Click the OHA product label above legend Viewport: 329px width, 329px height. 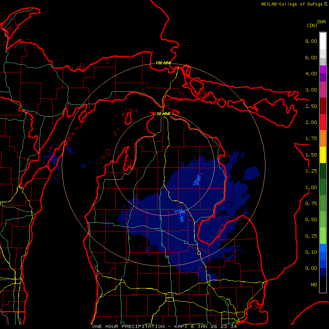[321, 22]
